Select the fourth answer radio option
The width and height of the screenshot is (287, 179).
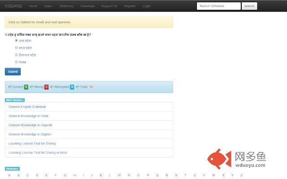16,62
